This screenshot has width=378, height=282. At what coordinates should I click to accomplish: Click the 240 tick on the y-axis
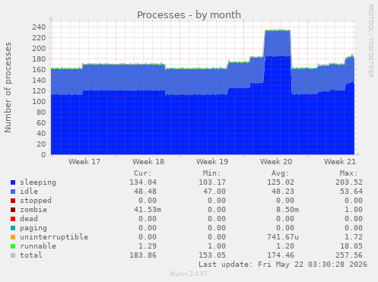(x=39, y=27)
